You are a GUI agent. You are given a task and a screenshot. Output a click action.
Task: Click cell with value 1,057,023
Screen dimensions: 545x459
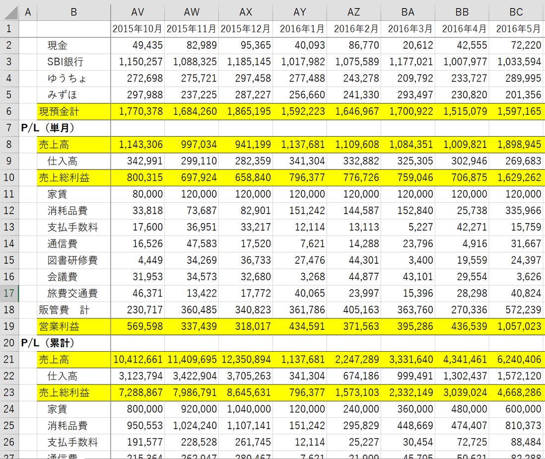pos(517,326)
